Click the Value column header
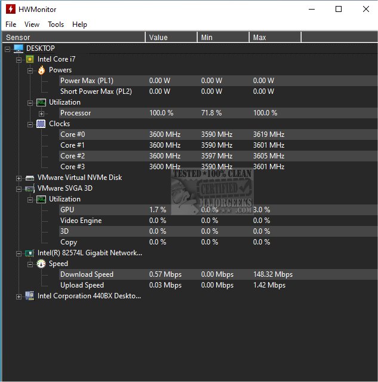Image resolution: width=378 pixels, height=382 pixels. (x=171, y=37)
